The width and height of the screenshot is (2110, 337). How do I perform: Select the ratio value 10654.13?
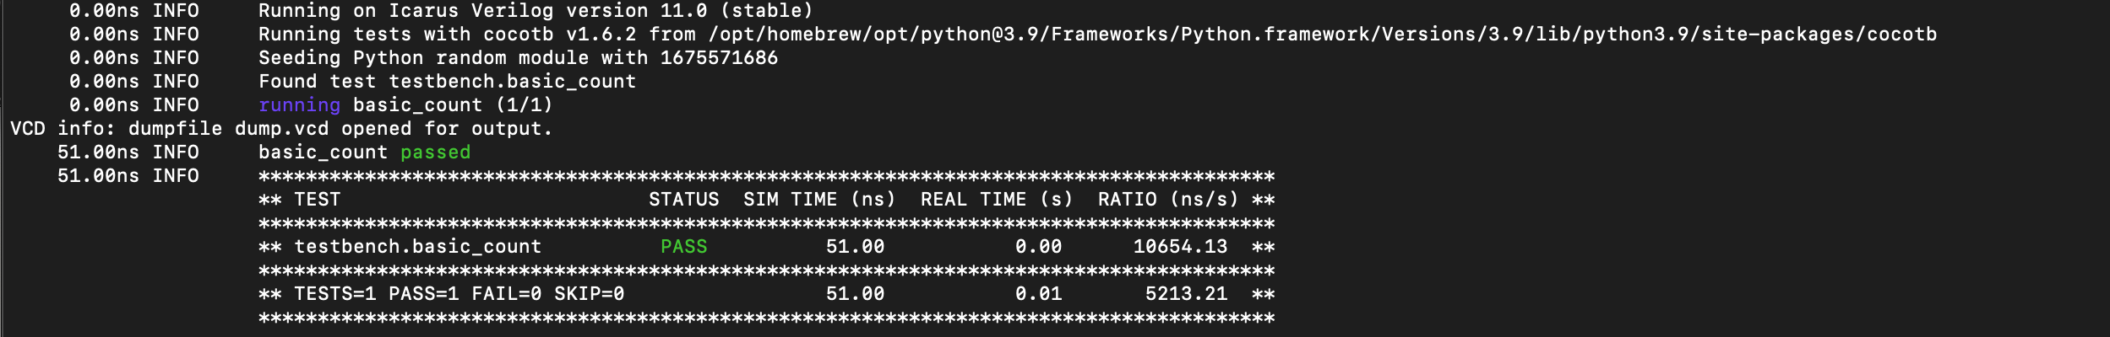click(x=1180, y=247)
